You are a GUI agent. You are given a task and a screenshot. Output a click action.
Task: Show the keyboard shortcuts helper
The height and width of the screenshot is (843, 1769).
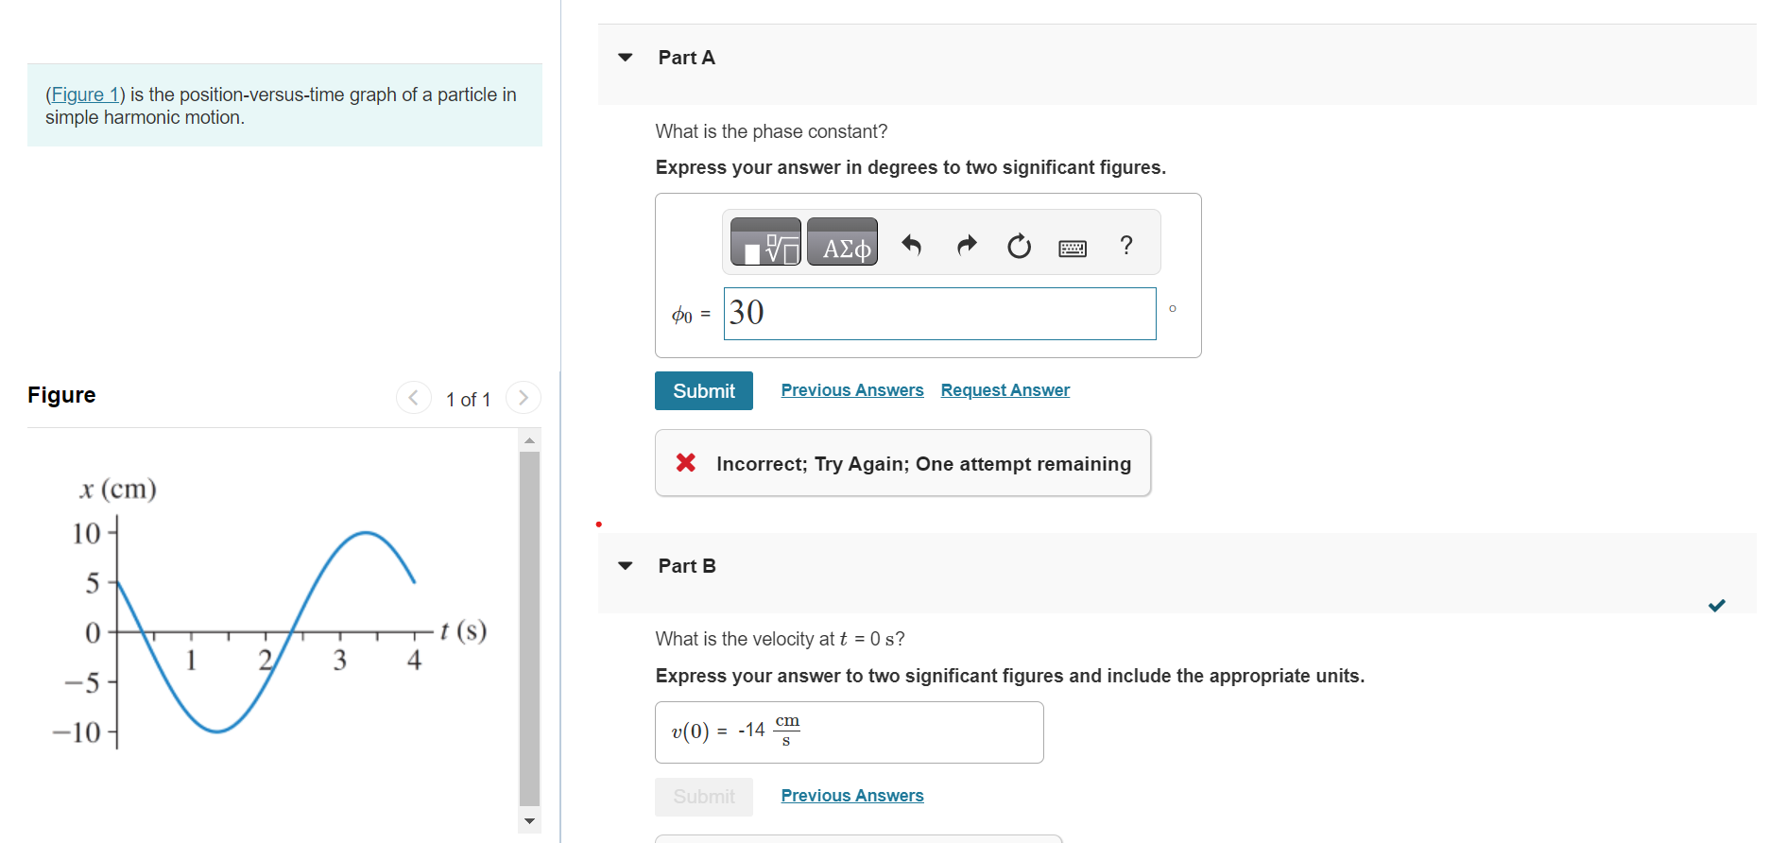coord(1073,246)
